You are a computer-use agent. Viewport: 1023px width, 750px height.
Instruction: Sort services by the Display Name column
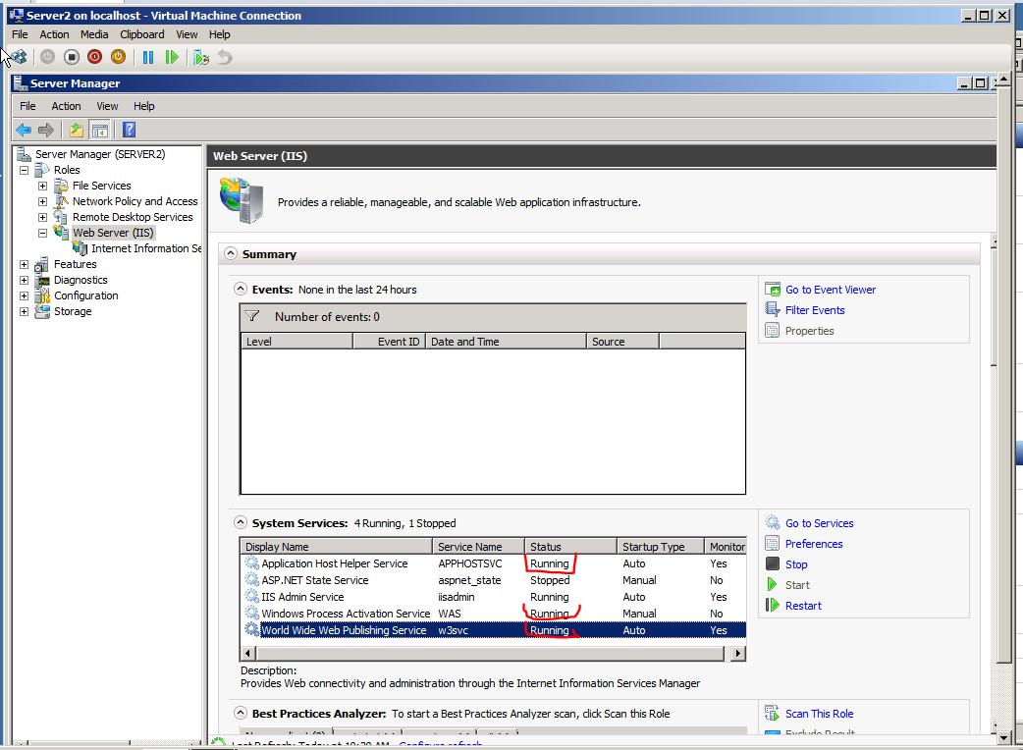[x=337, y=547]
